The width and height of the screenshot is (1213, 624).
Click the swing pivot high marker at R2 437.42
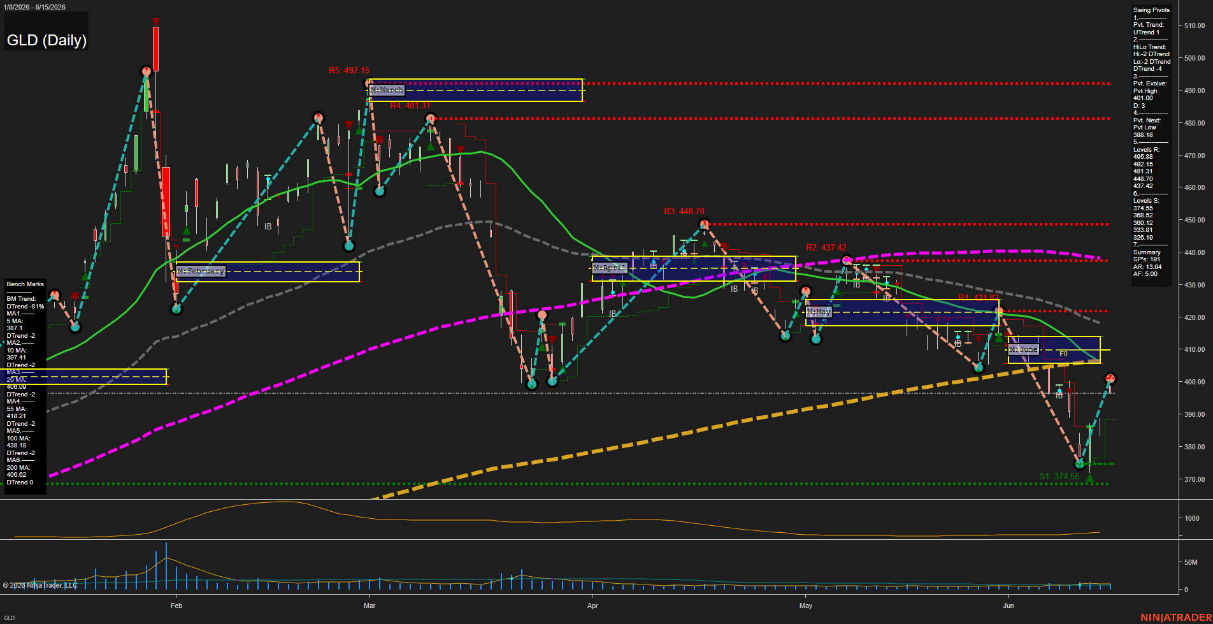[846, 260]
